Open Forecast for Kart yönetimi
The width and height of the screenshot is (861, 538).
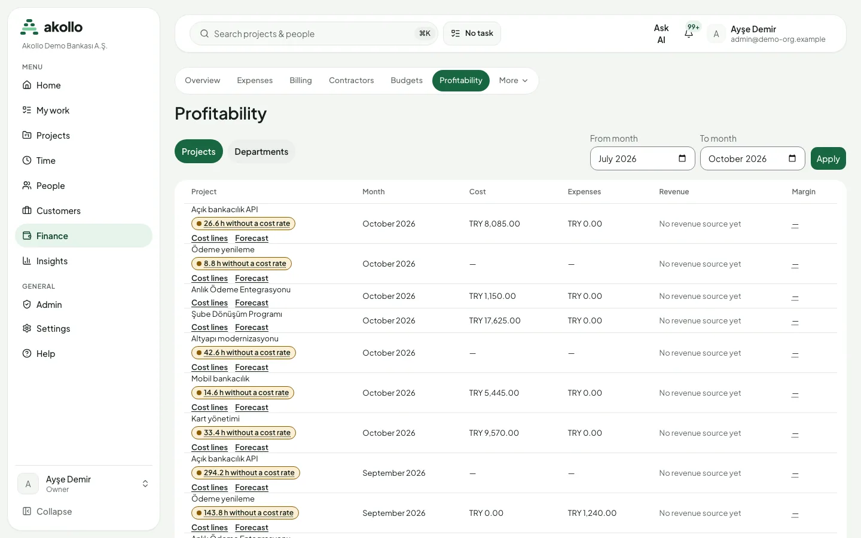[252, 448]
